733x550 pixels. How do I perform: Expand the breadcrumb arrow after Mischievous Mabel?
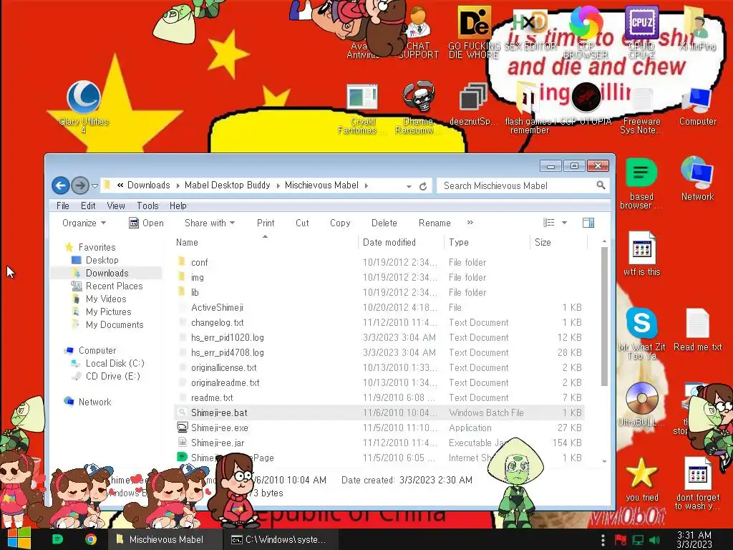pos(366,185)
